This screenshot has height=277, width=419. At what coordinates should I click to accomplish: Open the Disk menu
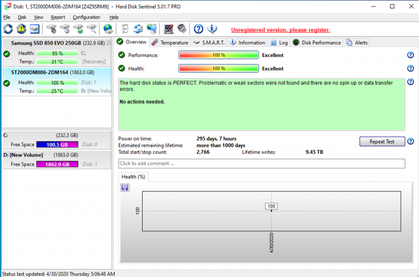pyautogui.click(x=22, y=17)
